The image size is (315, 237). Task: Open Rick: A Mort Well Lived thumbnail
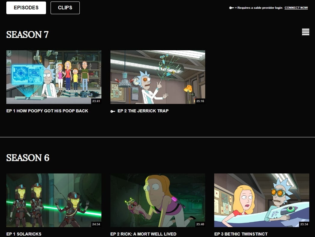158,200
